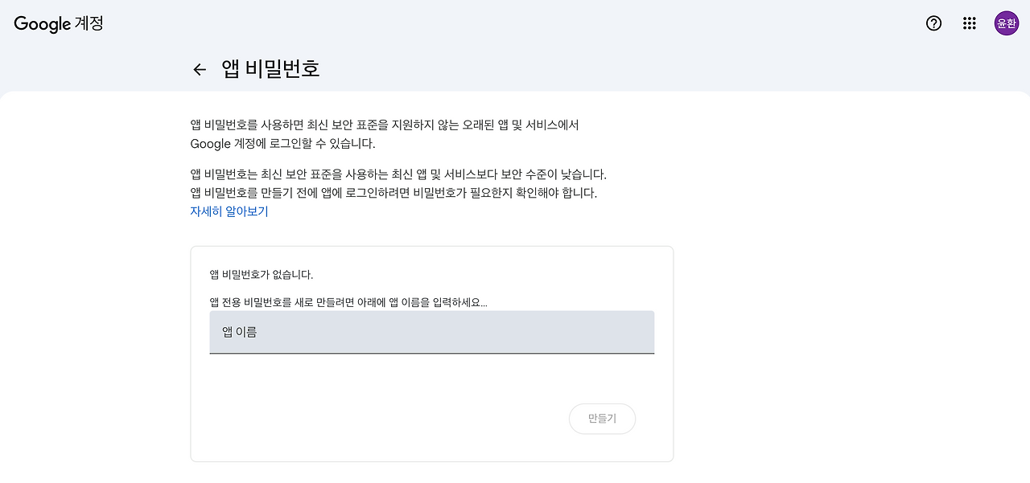Screen dimensions: 1030x483
Task: Click the Google wordmark in the header
Action: click(x=43, y=24)
